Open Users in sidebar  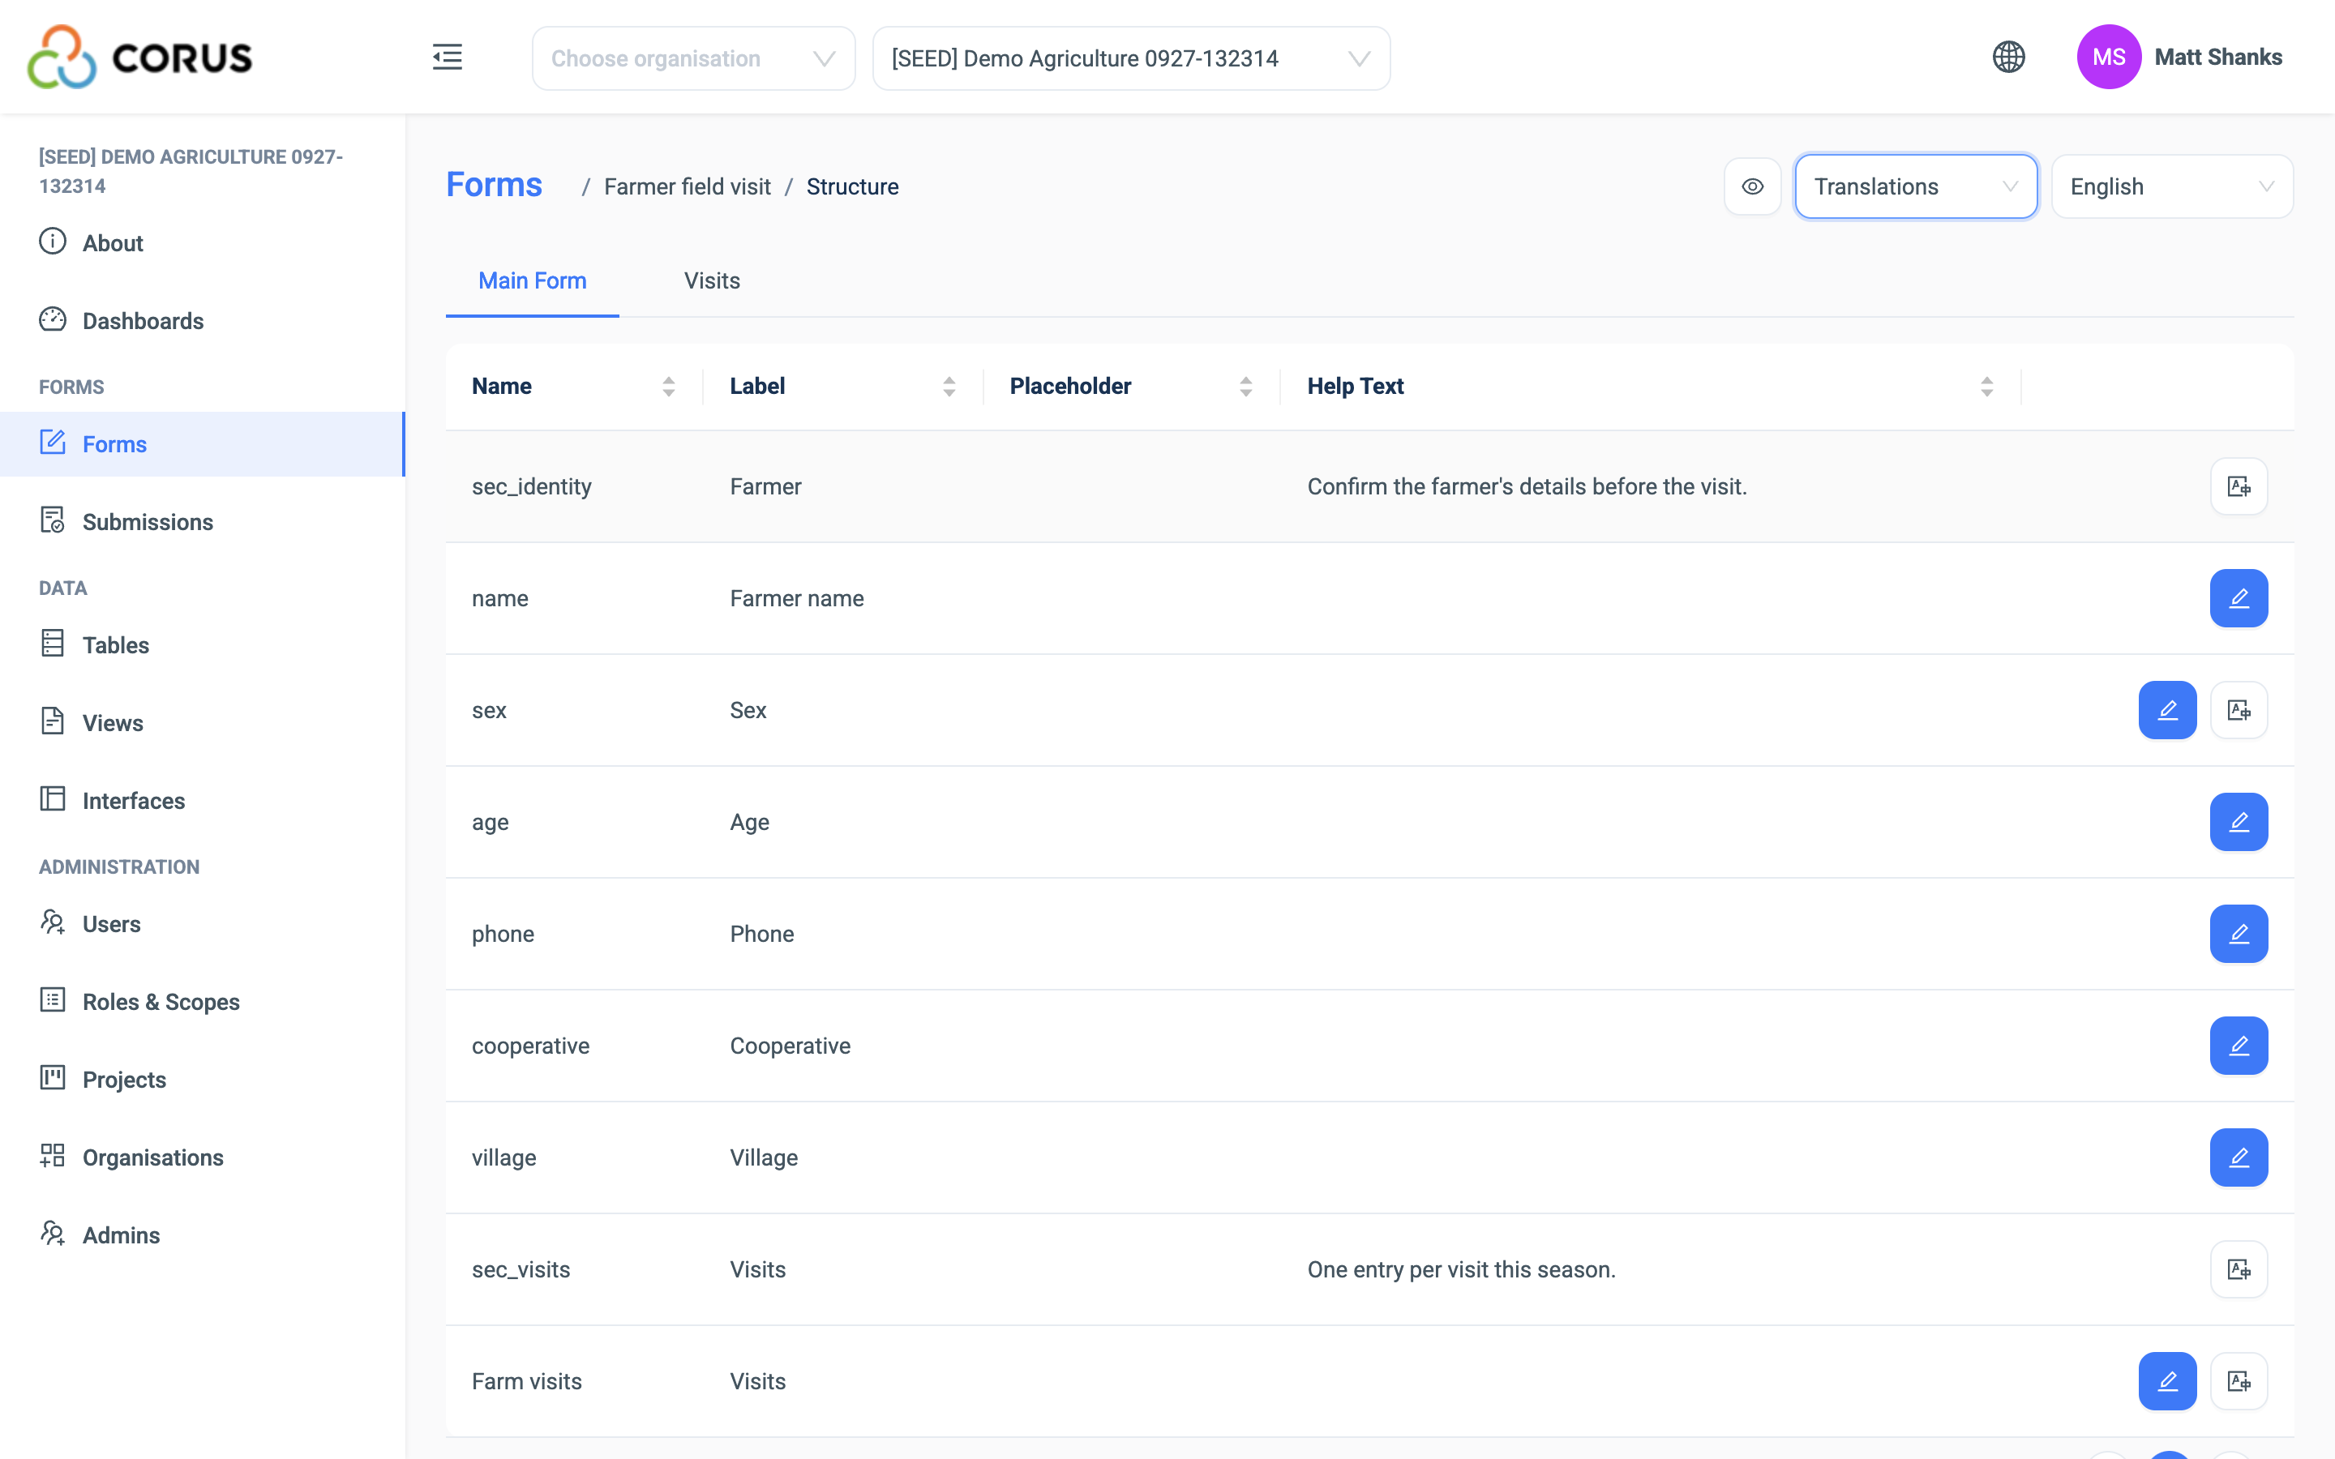click(x=203, y=924)
